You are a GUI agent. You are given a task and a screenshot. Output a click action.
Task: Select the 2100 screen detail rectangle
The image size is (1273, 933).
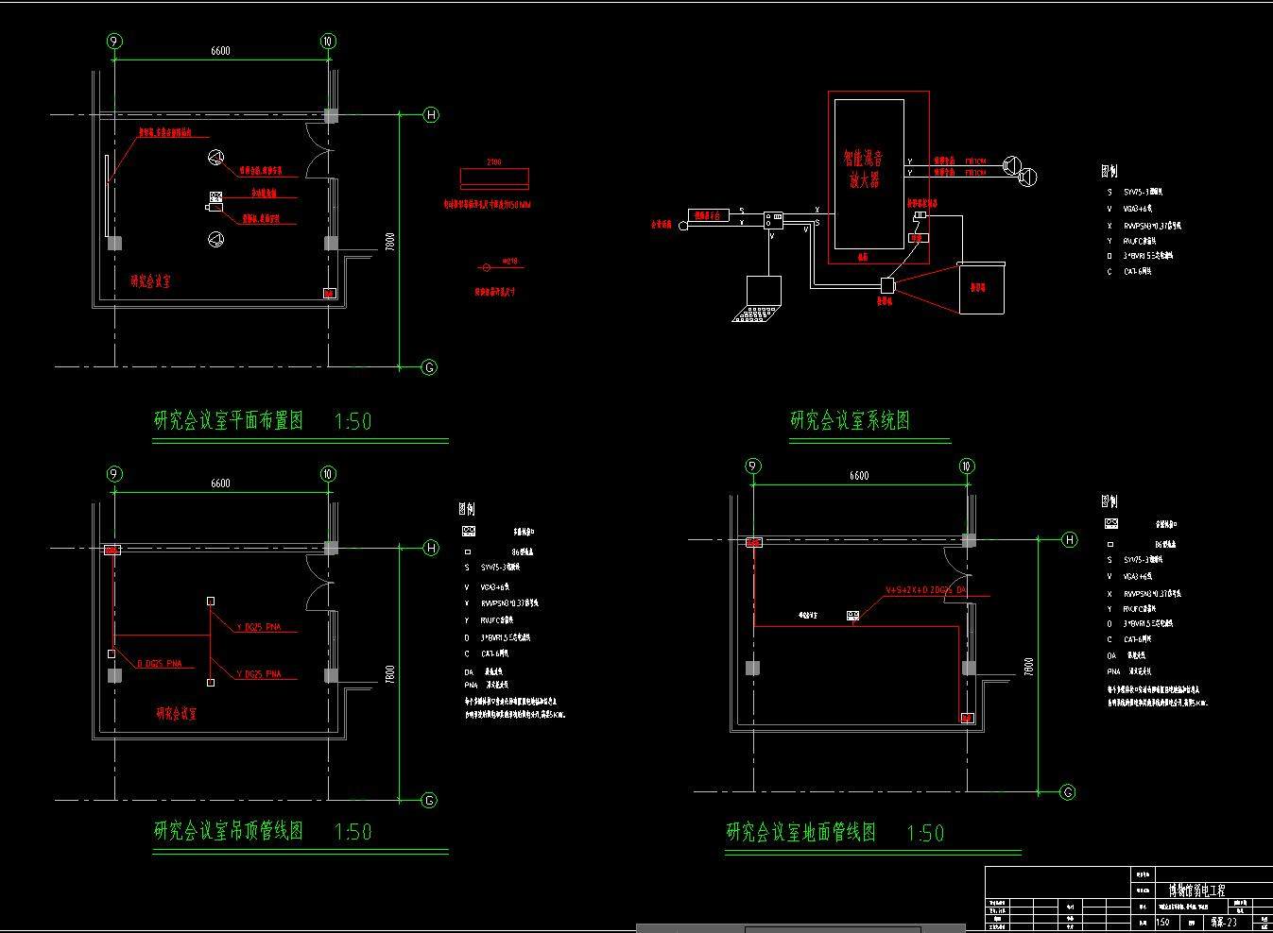click(x=493, y=178)
